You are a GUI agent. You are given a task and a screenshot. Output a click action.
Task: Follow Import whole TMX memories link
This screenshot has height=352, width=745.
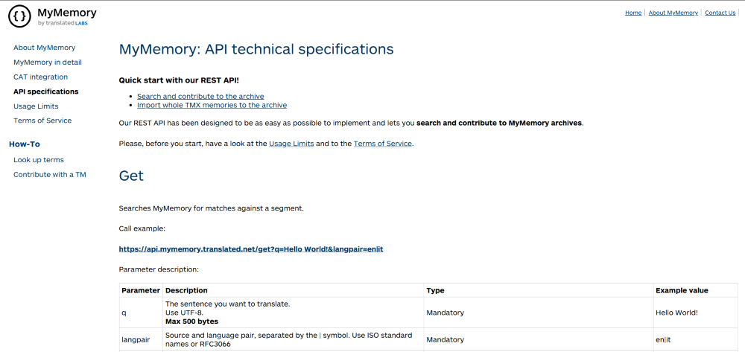(212, 106)
